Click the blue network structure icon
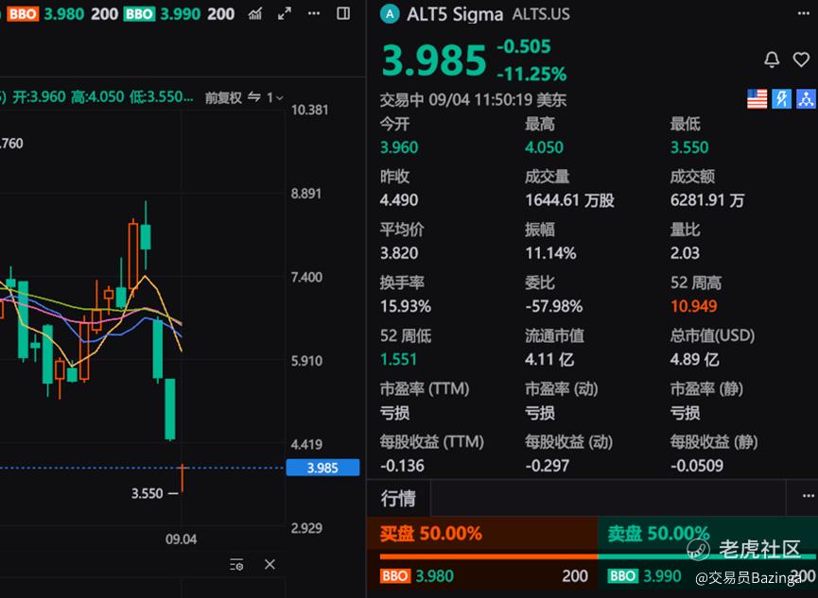The width and height of the screenshot is (818, 598). point(806,98)
